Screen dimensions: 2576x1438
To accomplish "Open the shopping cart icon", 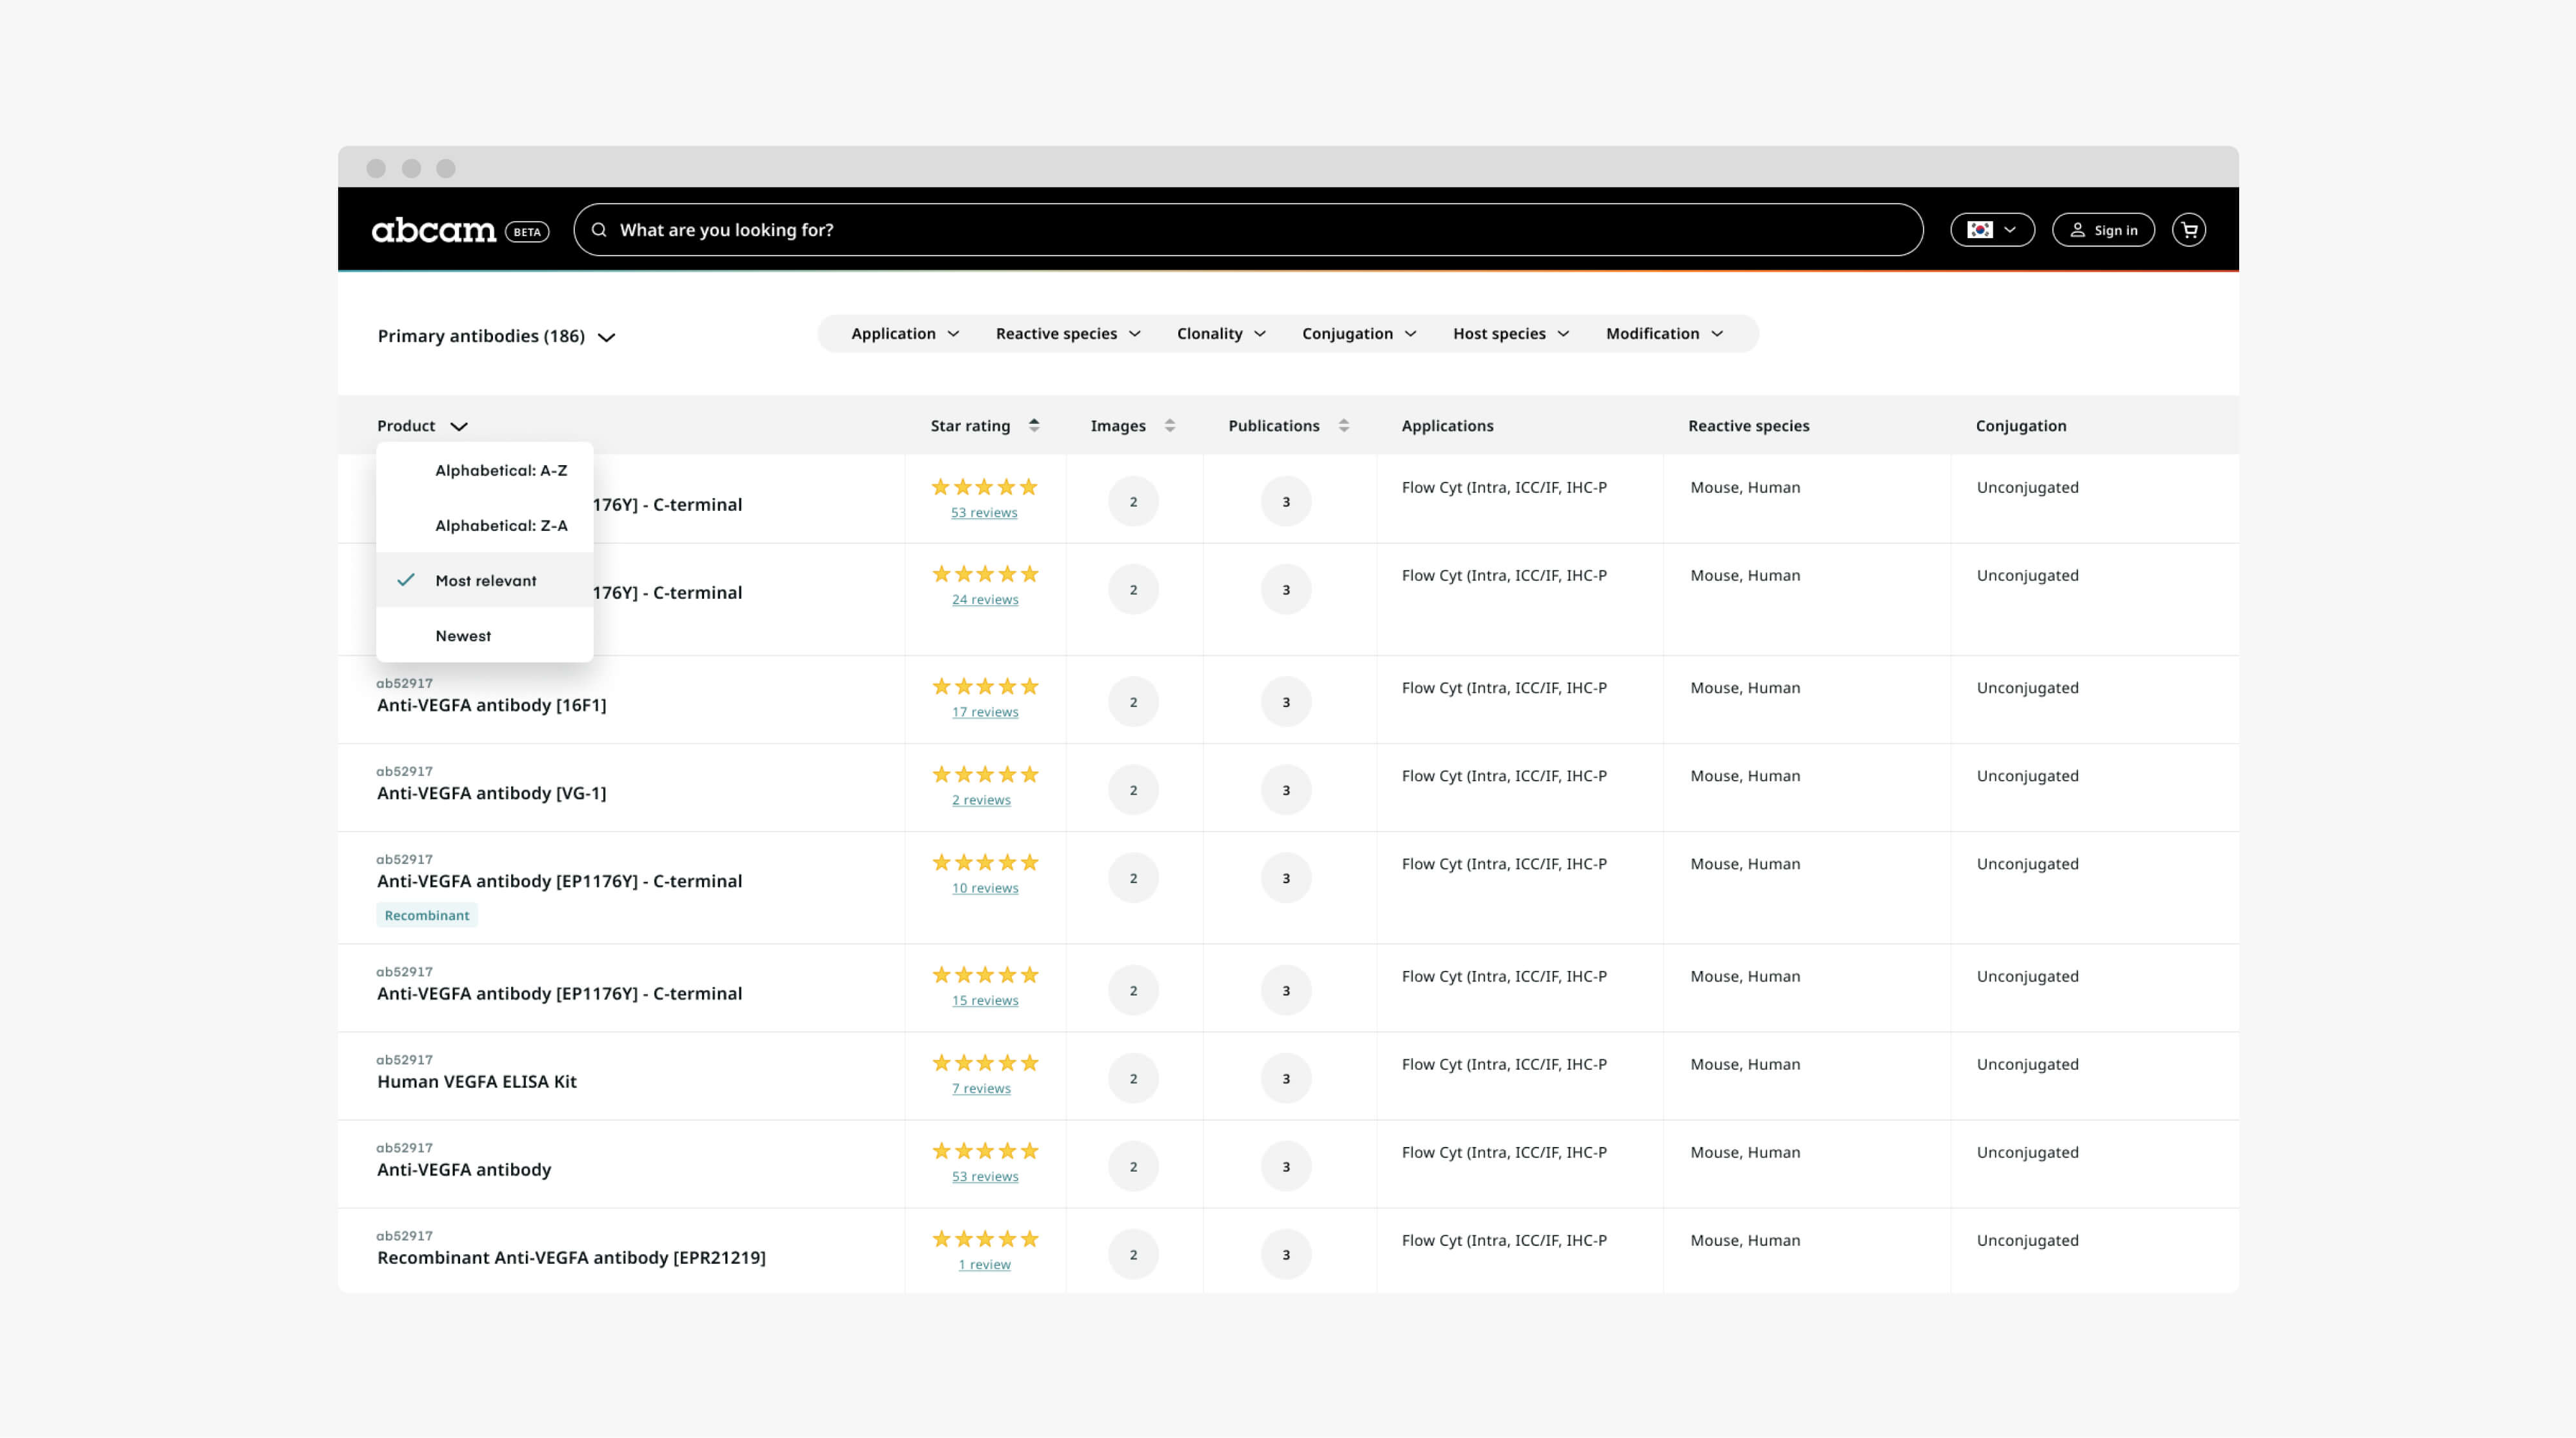I will pyautogui.click(x=2189, y=230).
